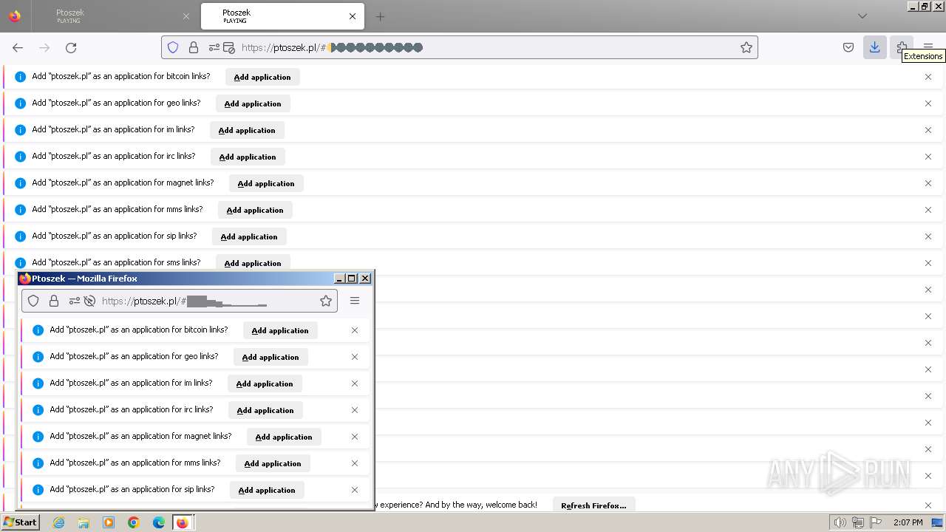
Task: Show site security padlock info in main window
Action: pos(194,47)
